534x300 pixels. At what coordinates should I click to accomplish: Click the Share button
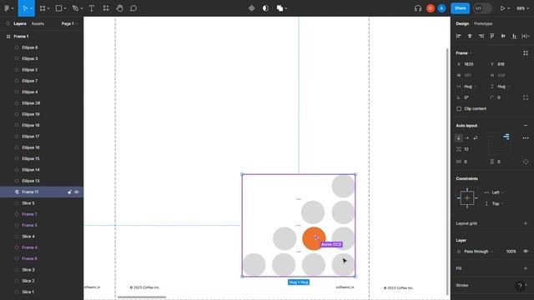[460, 8]
